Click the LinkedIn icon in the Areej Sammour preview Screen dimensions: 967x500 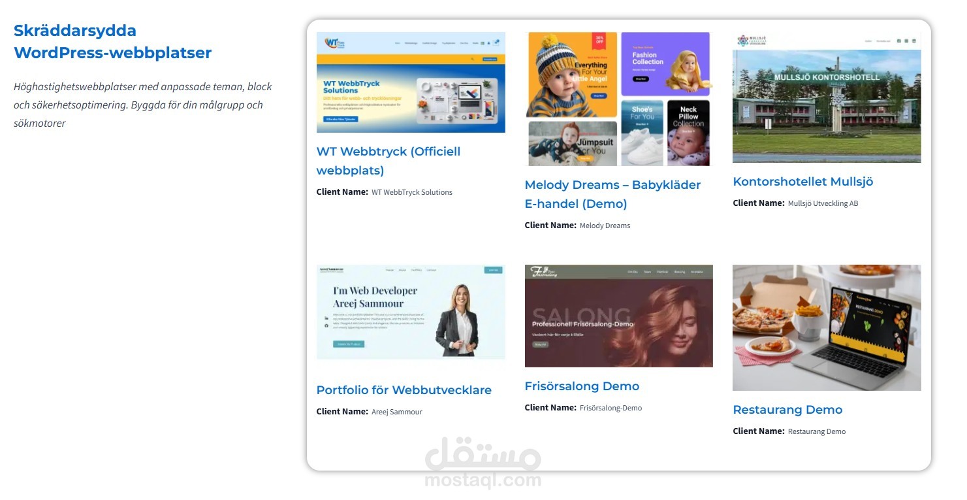coord(326,318)
